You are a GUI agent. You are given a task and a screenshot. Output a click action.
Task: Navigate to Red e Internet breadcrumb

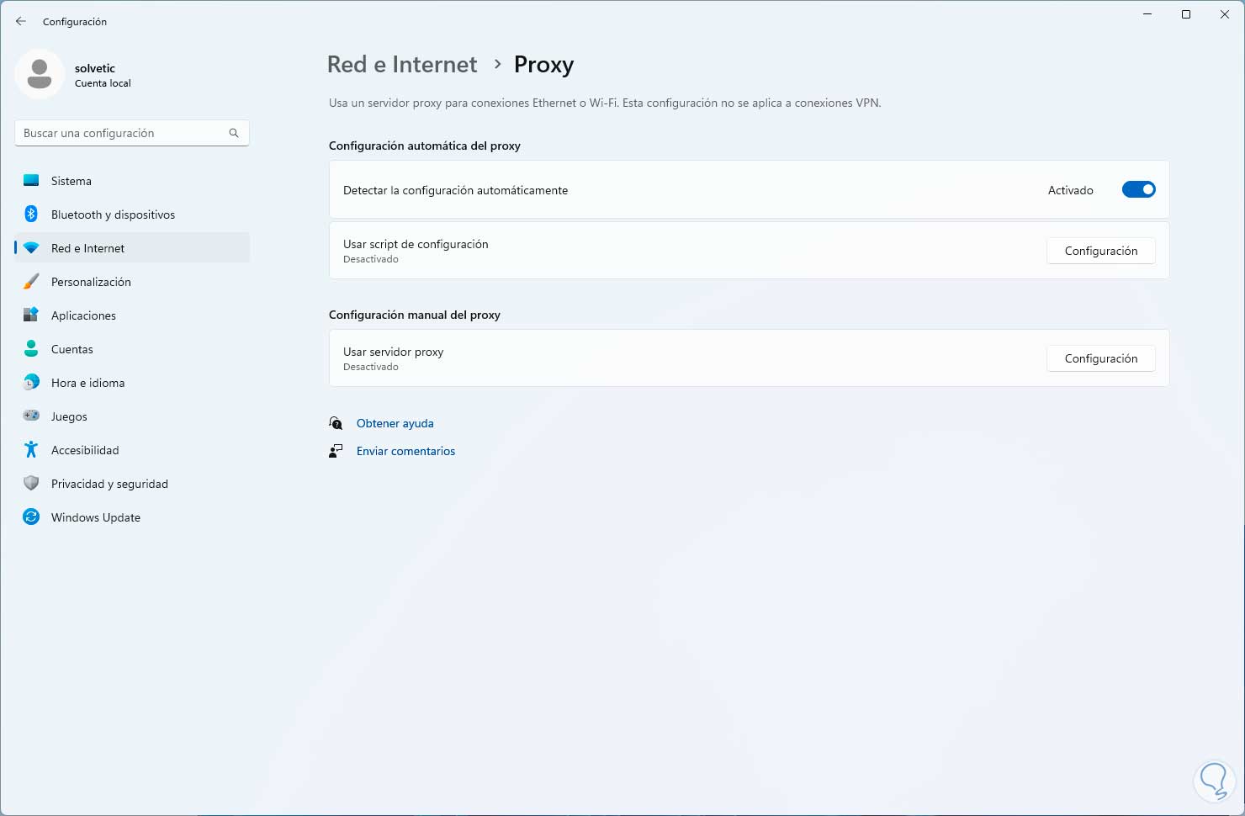(x=402, y=65)
